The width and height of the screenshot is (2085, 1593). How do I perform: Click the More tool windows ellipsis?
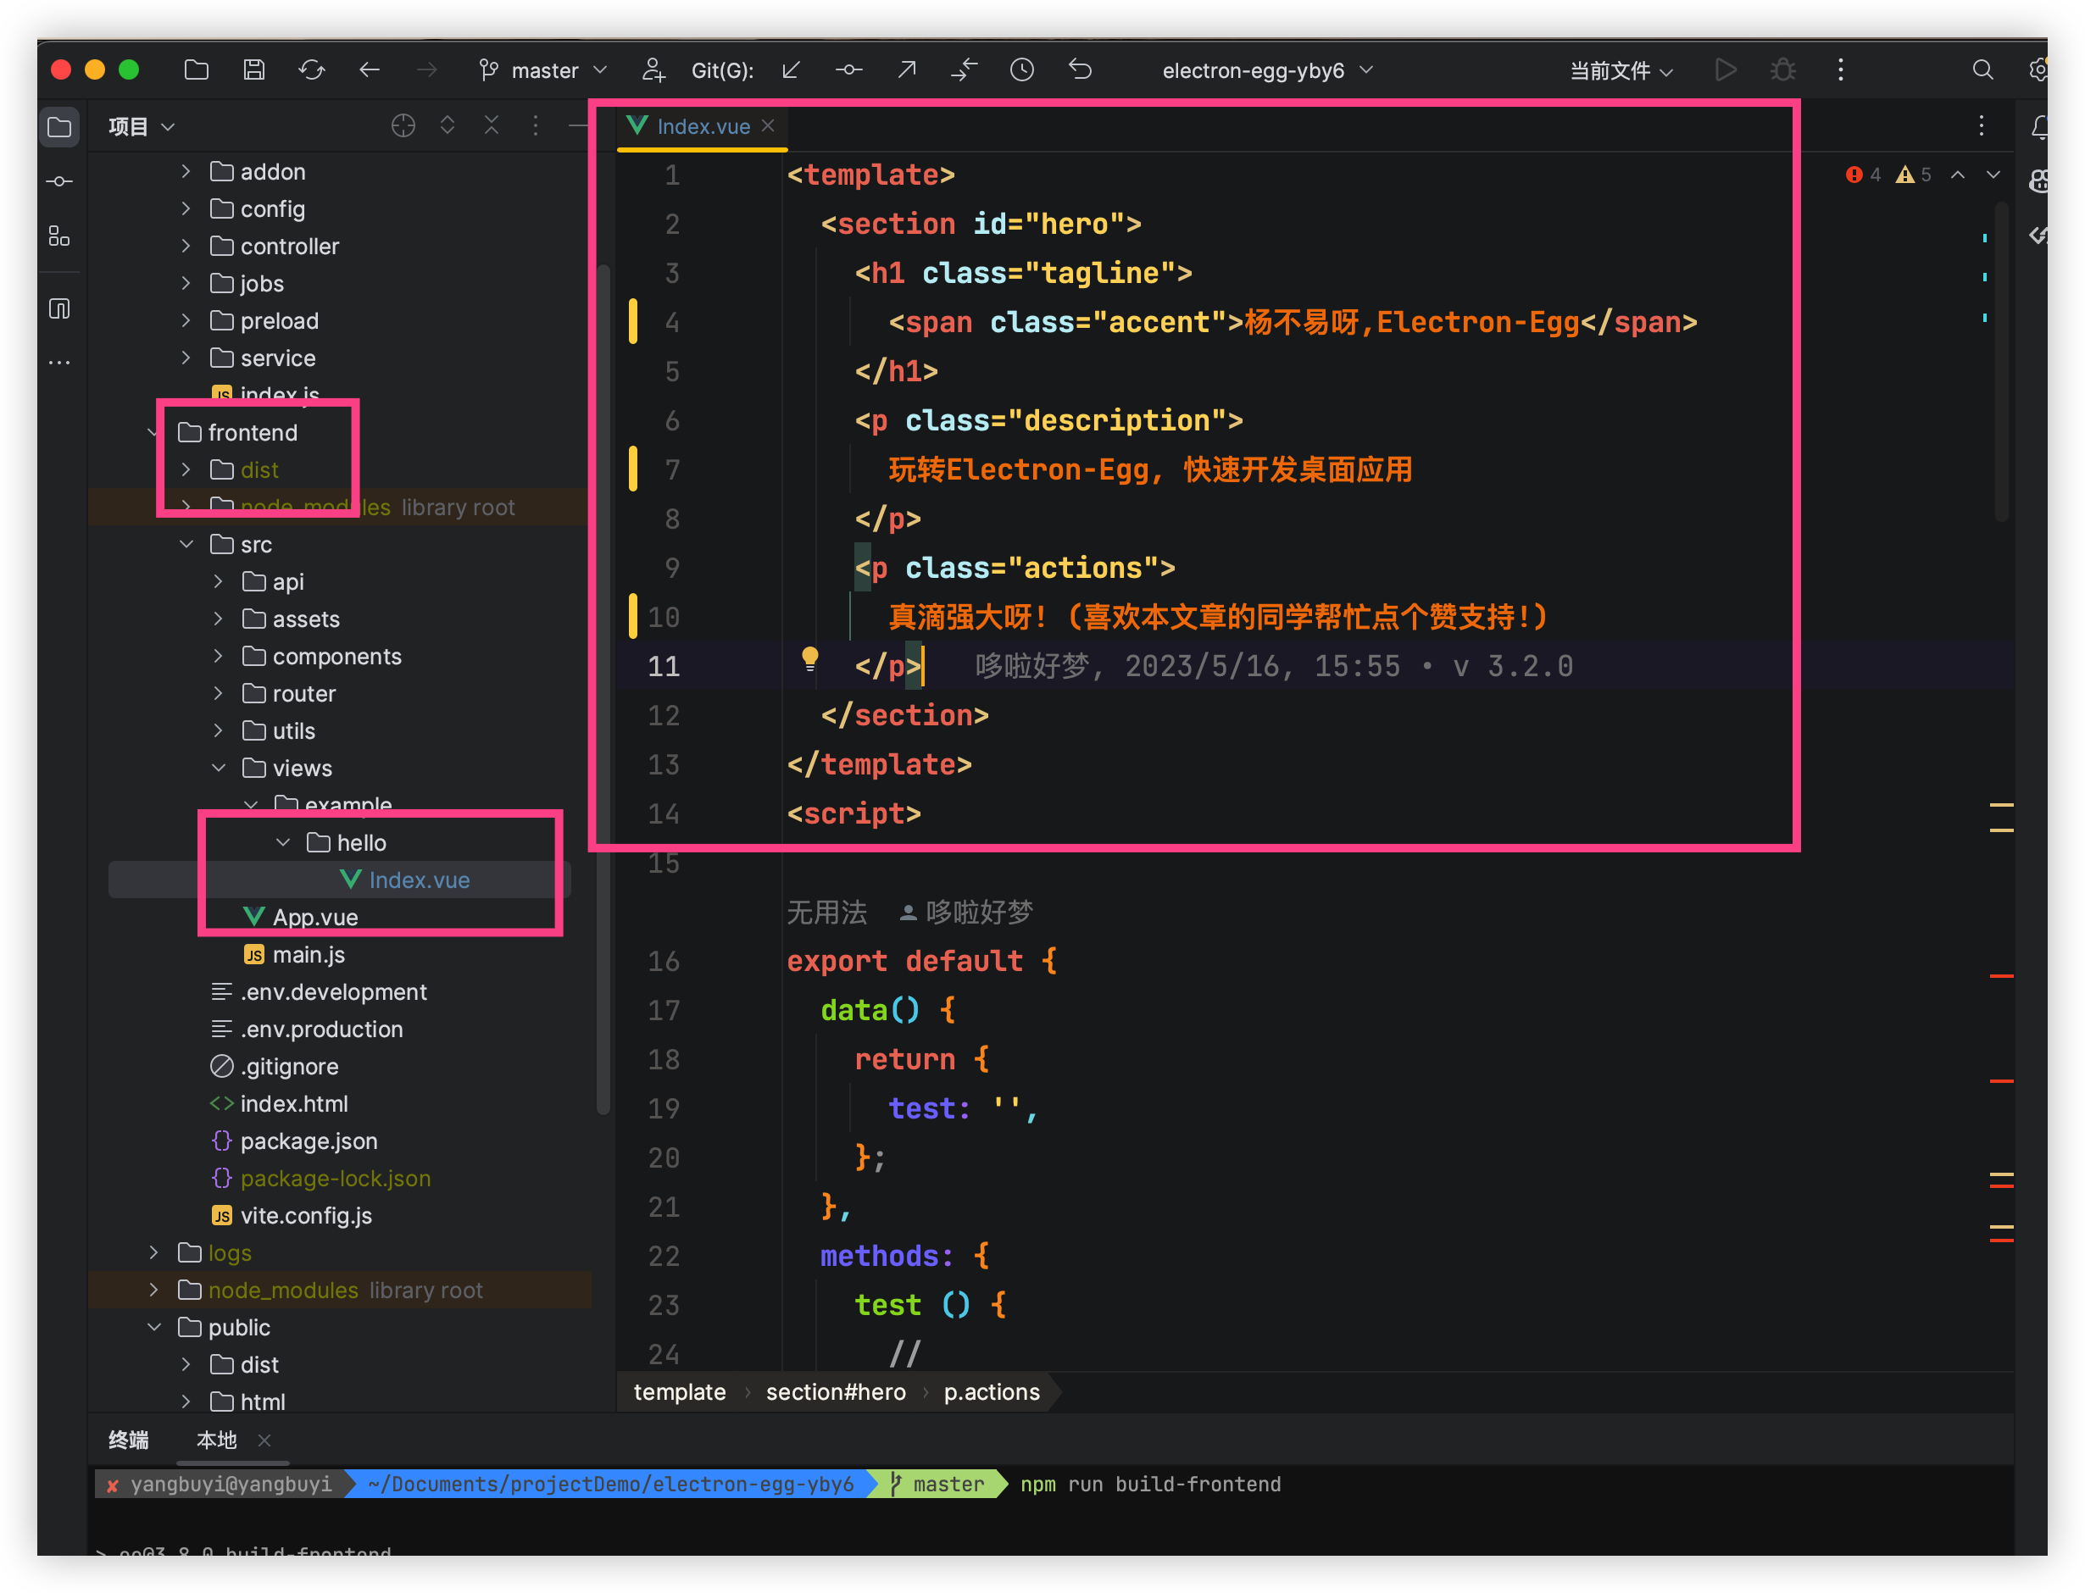pos(60,362)
